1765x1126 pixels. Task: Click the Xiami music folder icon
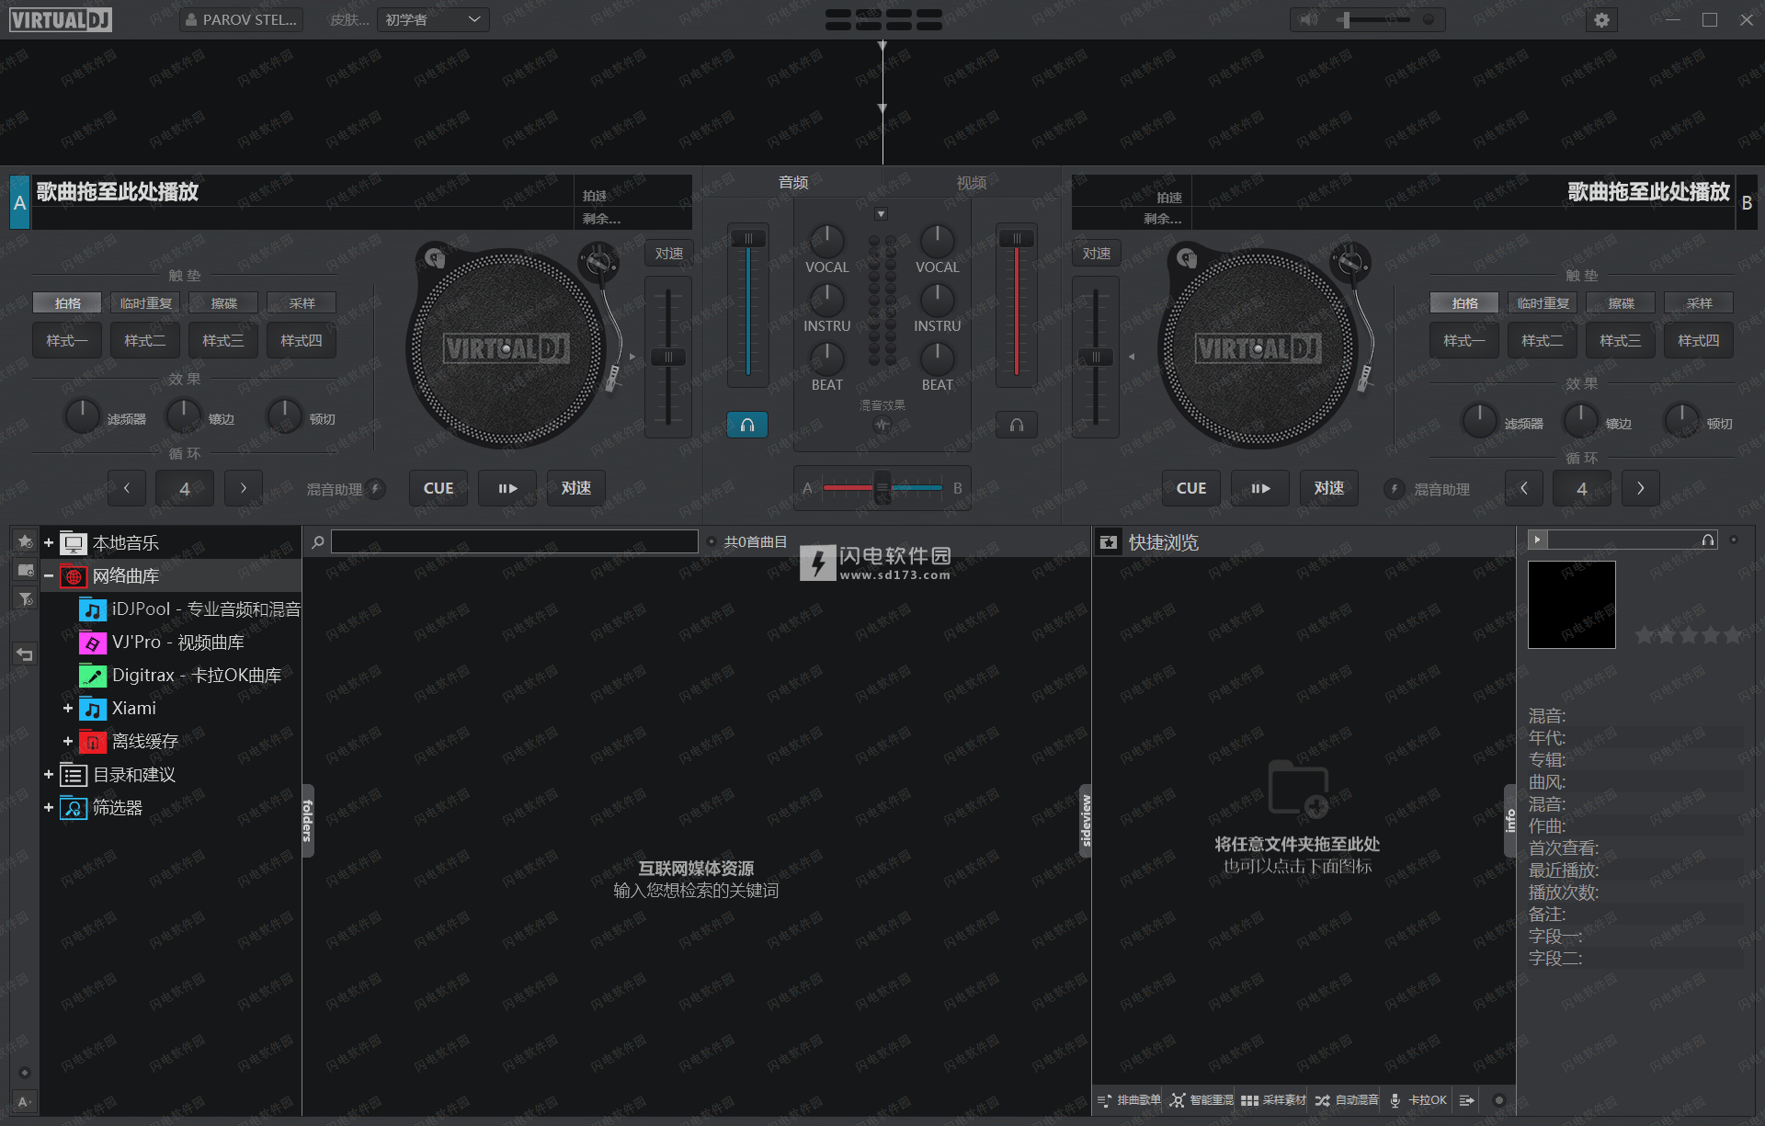[x=93, y=709]
